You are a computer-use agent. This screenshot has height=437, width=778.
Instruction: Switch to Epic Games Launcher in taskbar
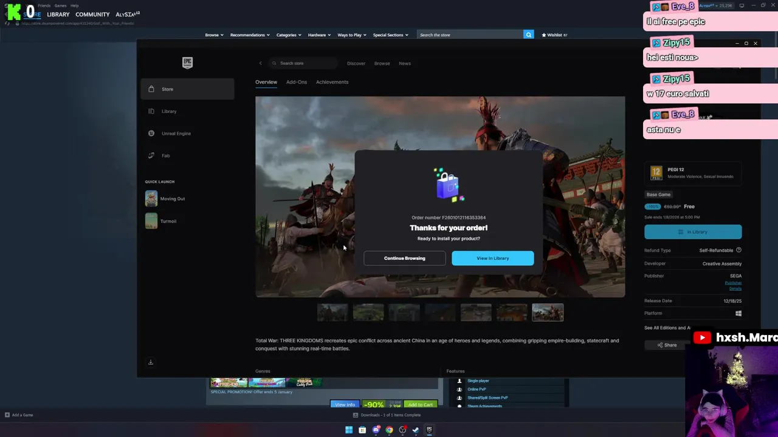(x=429, y=430)
